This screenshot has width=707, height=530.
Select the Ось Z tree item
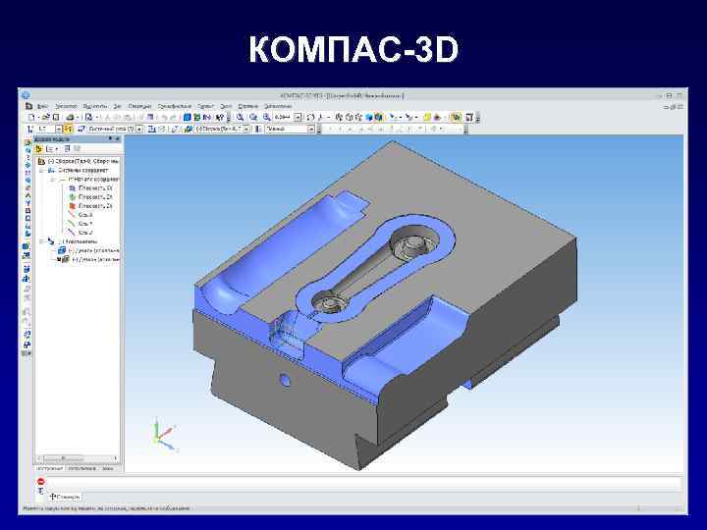(85, 233)
